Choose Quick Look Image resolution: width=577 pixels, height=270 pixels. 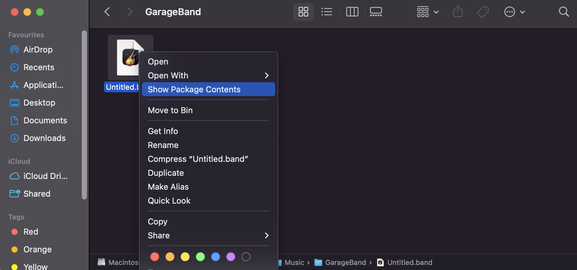[x=209, y=201]
